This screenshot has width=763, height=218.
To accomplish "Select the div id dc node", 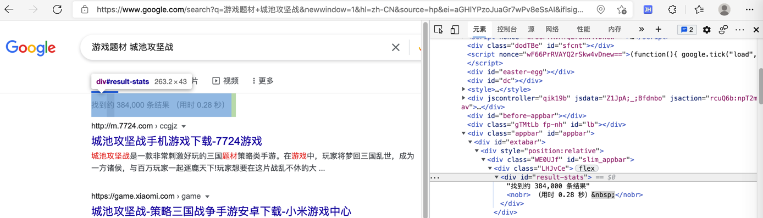I will (505, 80).
